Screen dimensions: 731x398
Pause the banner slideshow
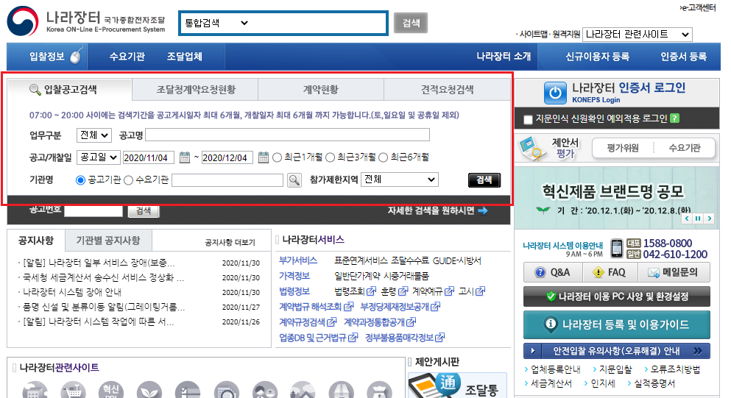698,218
